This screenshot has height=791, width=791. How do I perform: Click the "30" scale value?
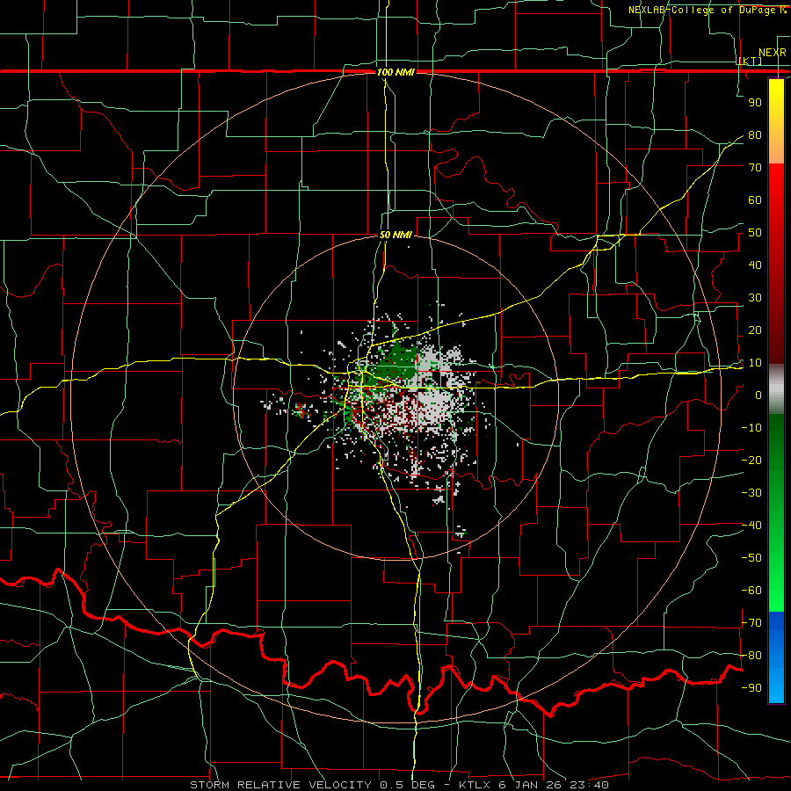point(755,298)
